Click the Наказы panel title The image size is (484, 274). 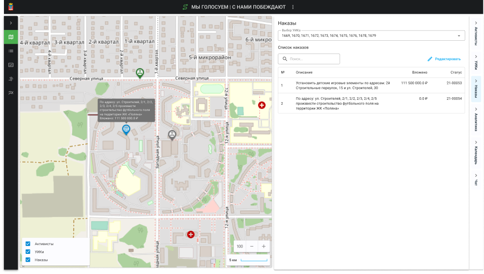(x=287, y=23)
